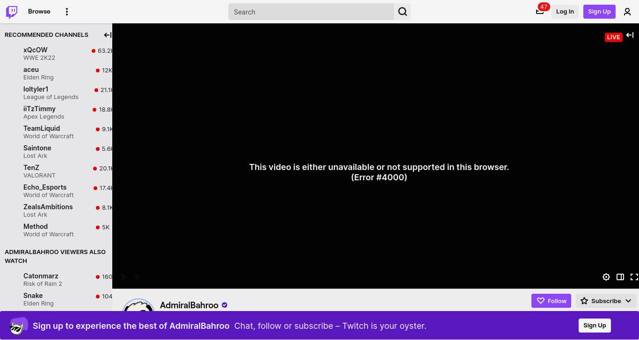This screenshot has height=340, width=639.
Task: Enter fullscreen video mode
Action: coord(634,277)
